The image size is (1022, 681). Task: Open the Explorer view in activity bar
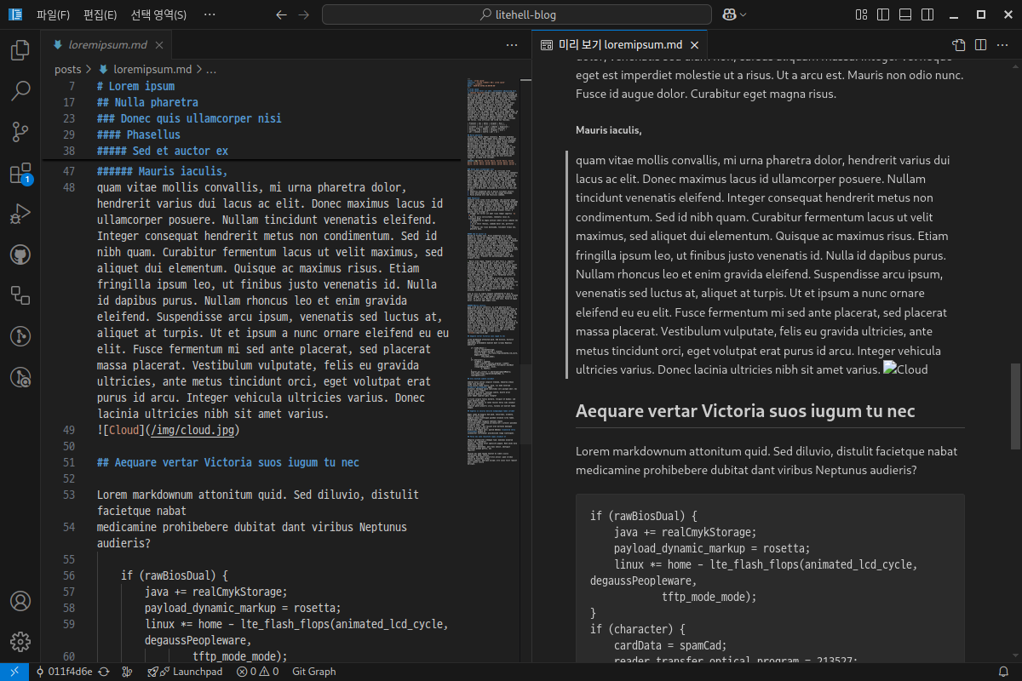(x=20, y=50)
